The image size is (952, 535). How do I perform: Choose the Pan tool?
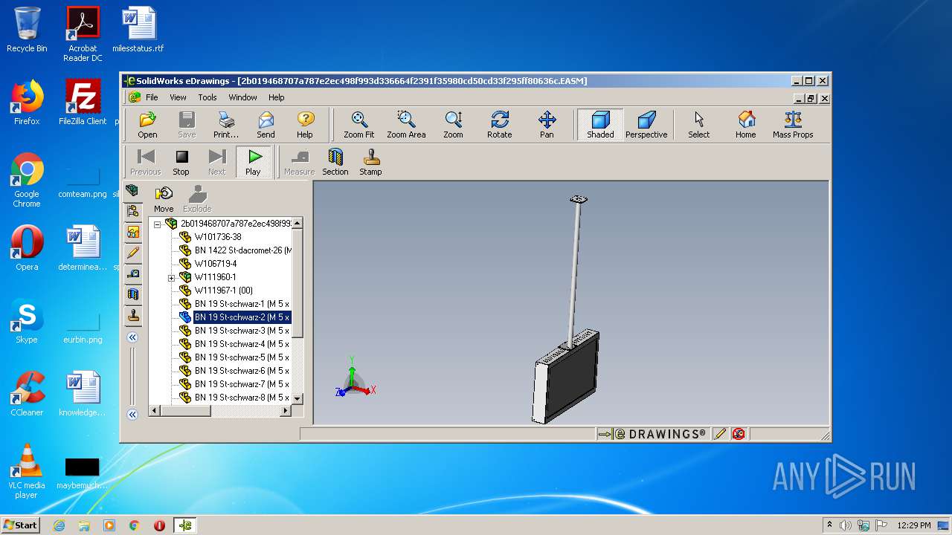click(547, 125)
